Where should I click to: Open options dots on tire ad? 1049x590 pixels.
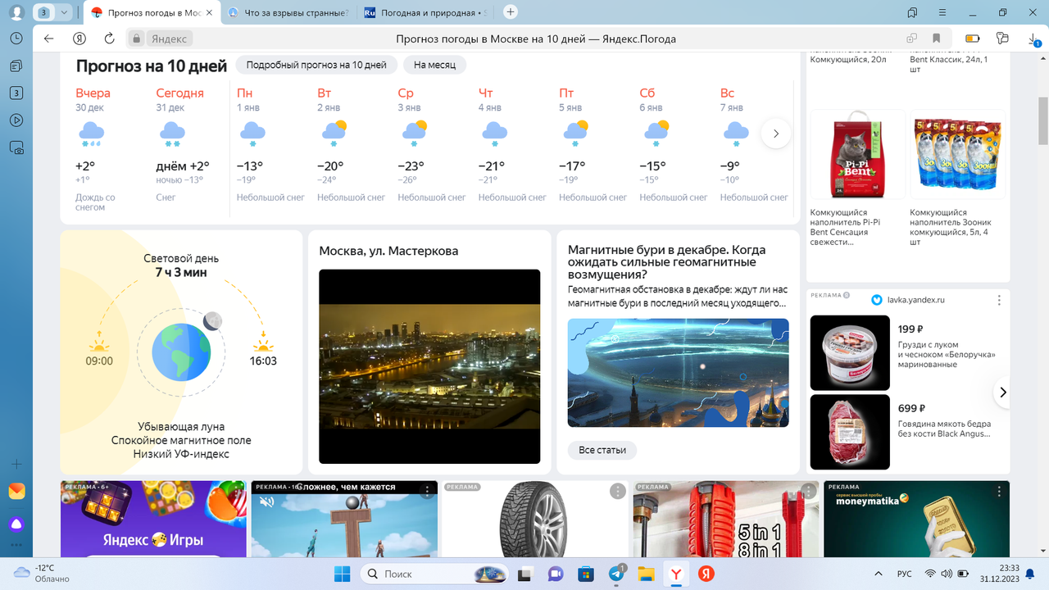coord(617,491)
